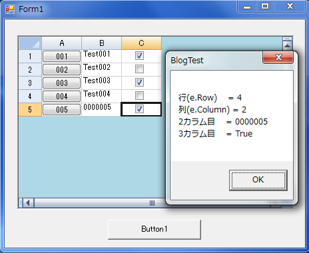Click the 001 cell button

[x=61, y=57]
